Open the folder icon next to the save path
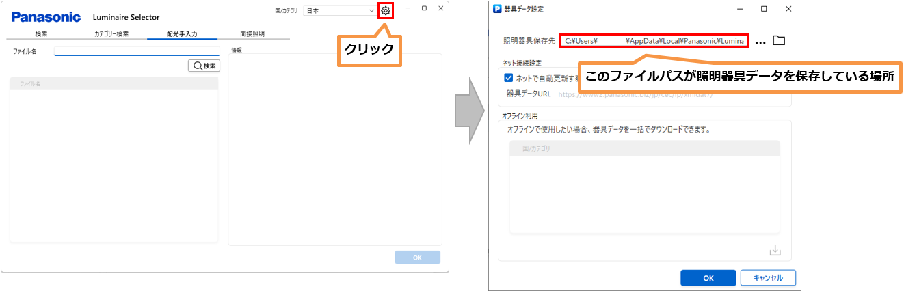The height and width of the screenshot is (291, 904). click(778, 41)
